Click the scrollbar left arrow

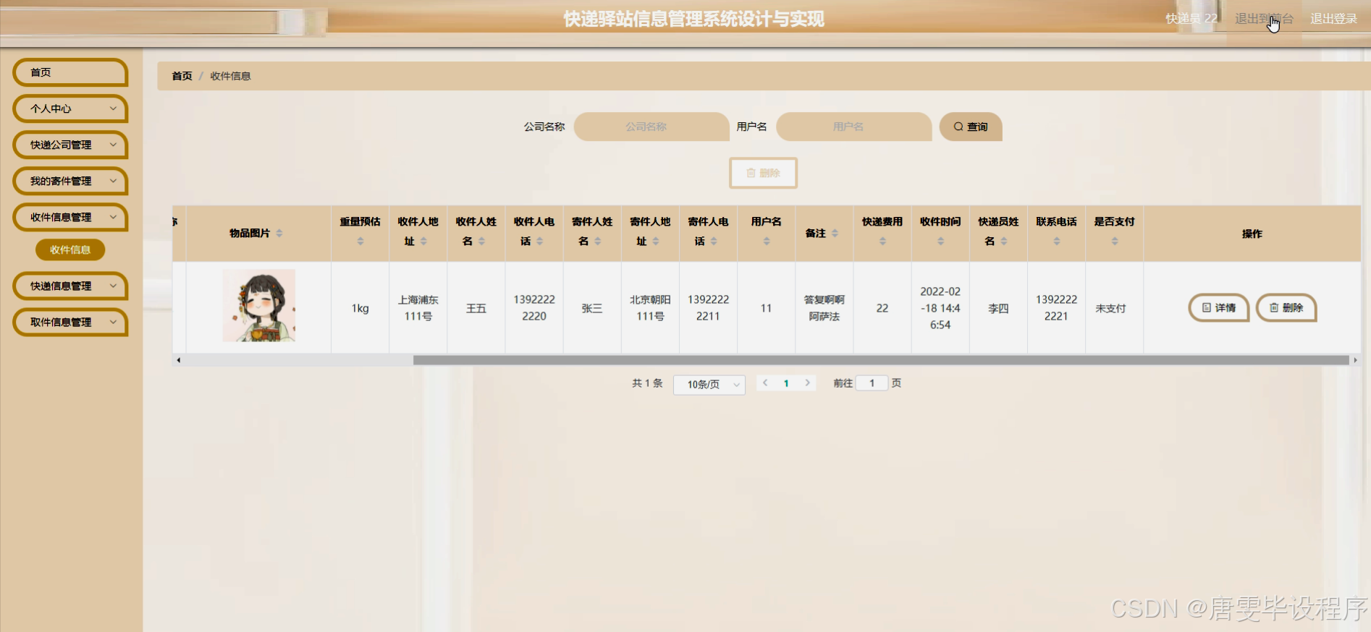178,360
